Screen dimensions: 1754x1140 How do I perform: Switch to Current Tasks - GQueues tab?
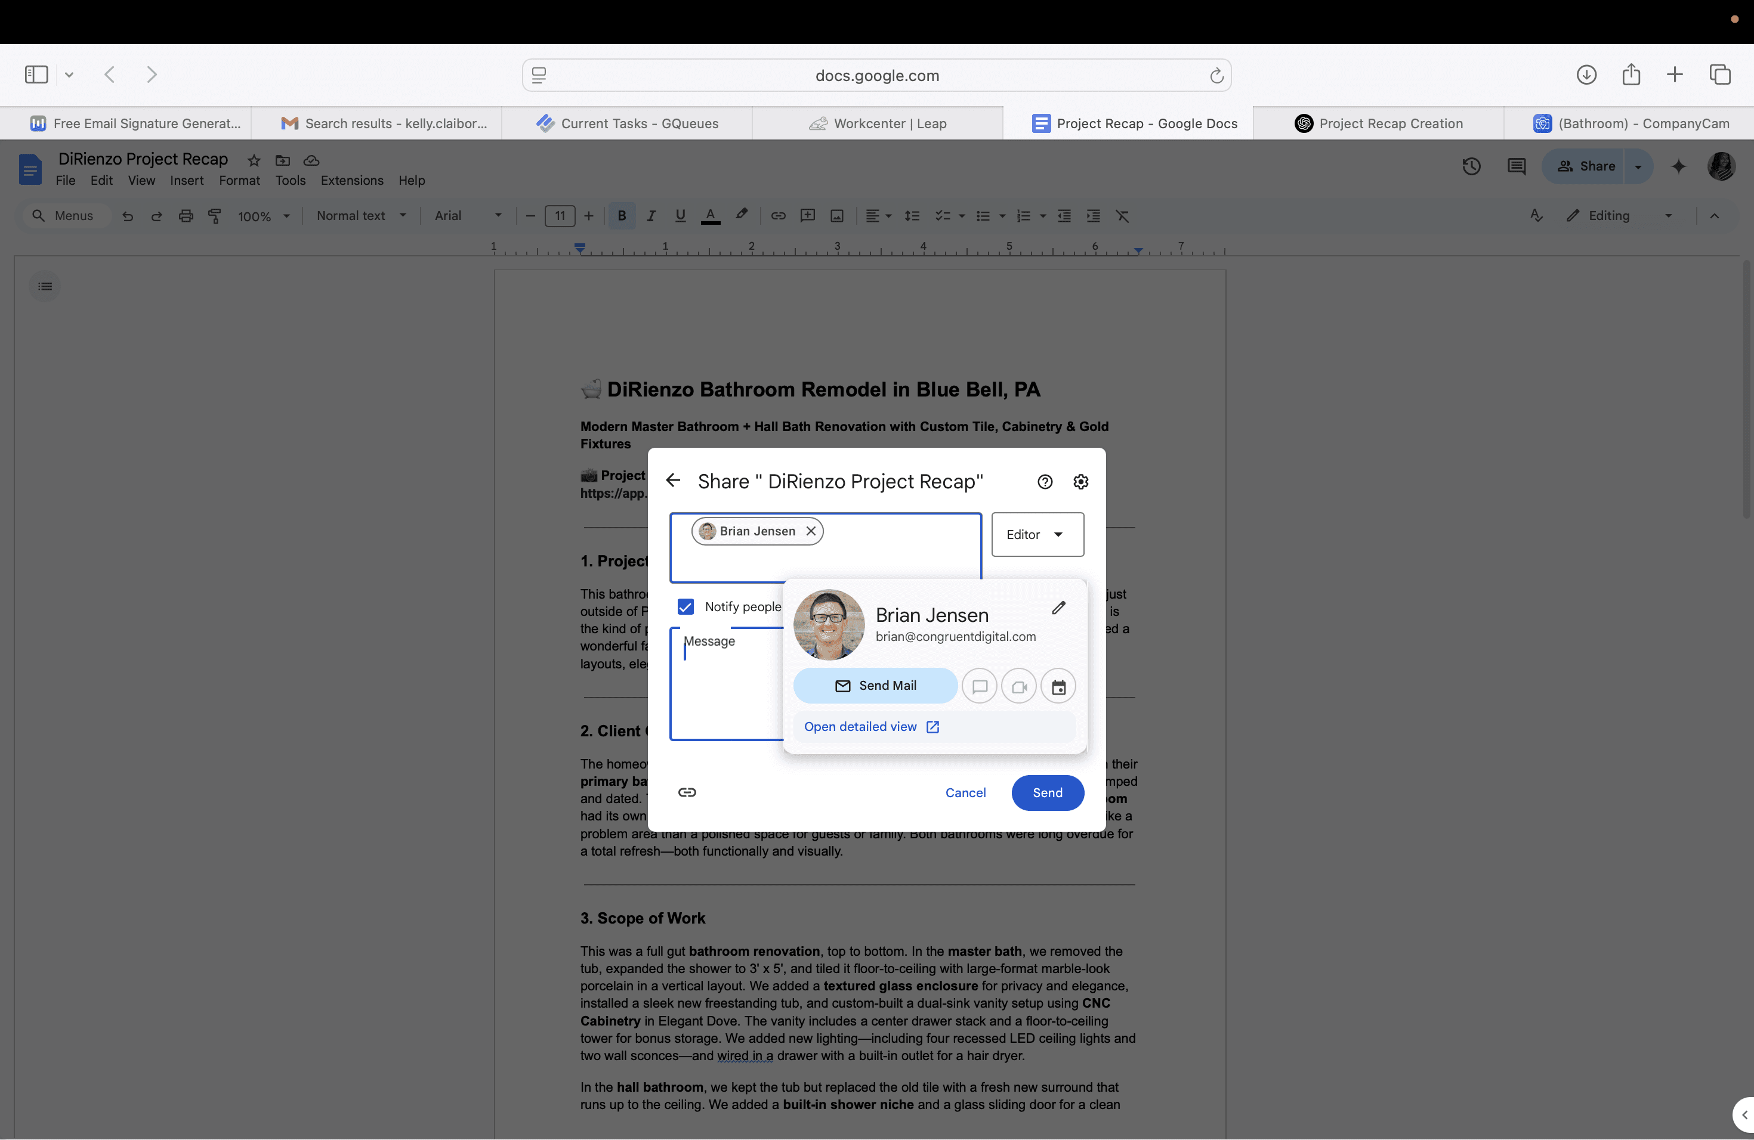(626, 124)
